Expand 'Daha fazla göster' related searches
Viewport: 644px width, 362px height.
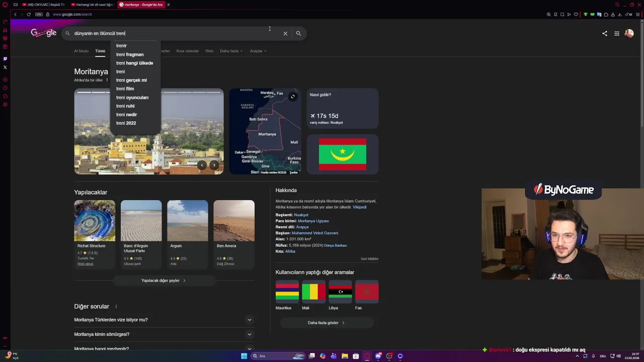[x=326, y=323]
